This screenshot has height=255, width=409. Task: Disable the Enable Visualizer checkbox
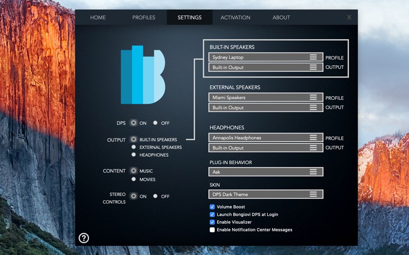point(212,222)
